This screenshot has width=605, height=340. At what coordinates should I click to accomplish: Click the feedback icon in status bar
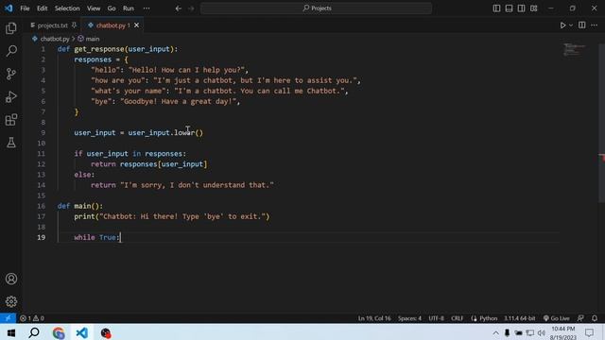point(580,318)
